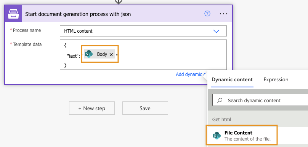Click the Template data label

pos(27,44)
